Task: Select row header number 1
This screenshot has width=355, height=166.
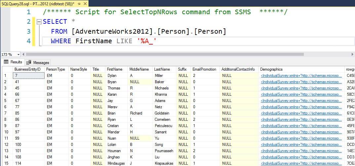Action: pyautogui.click(x=7, y=76)
